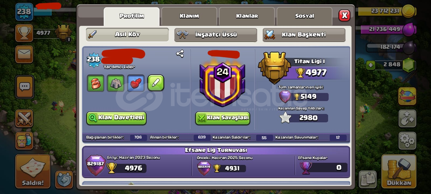Select the Klan Başkenti view
The width and height of the screenshot is (431, 194).
click(x=304, y=34)
